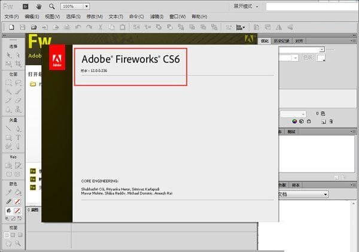359x252 pixels.
Task: Click the stroke color swatch in tools panel
Action: pyautogui.click(x=17, y=202)
